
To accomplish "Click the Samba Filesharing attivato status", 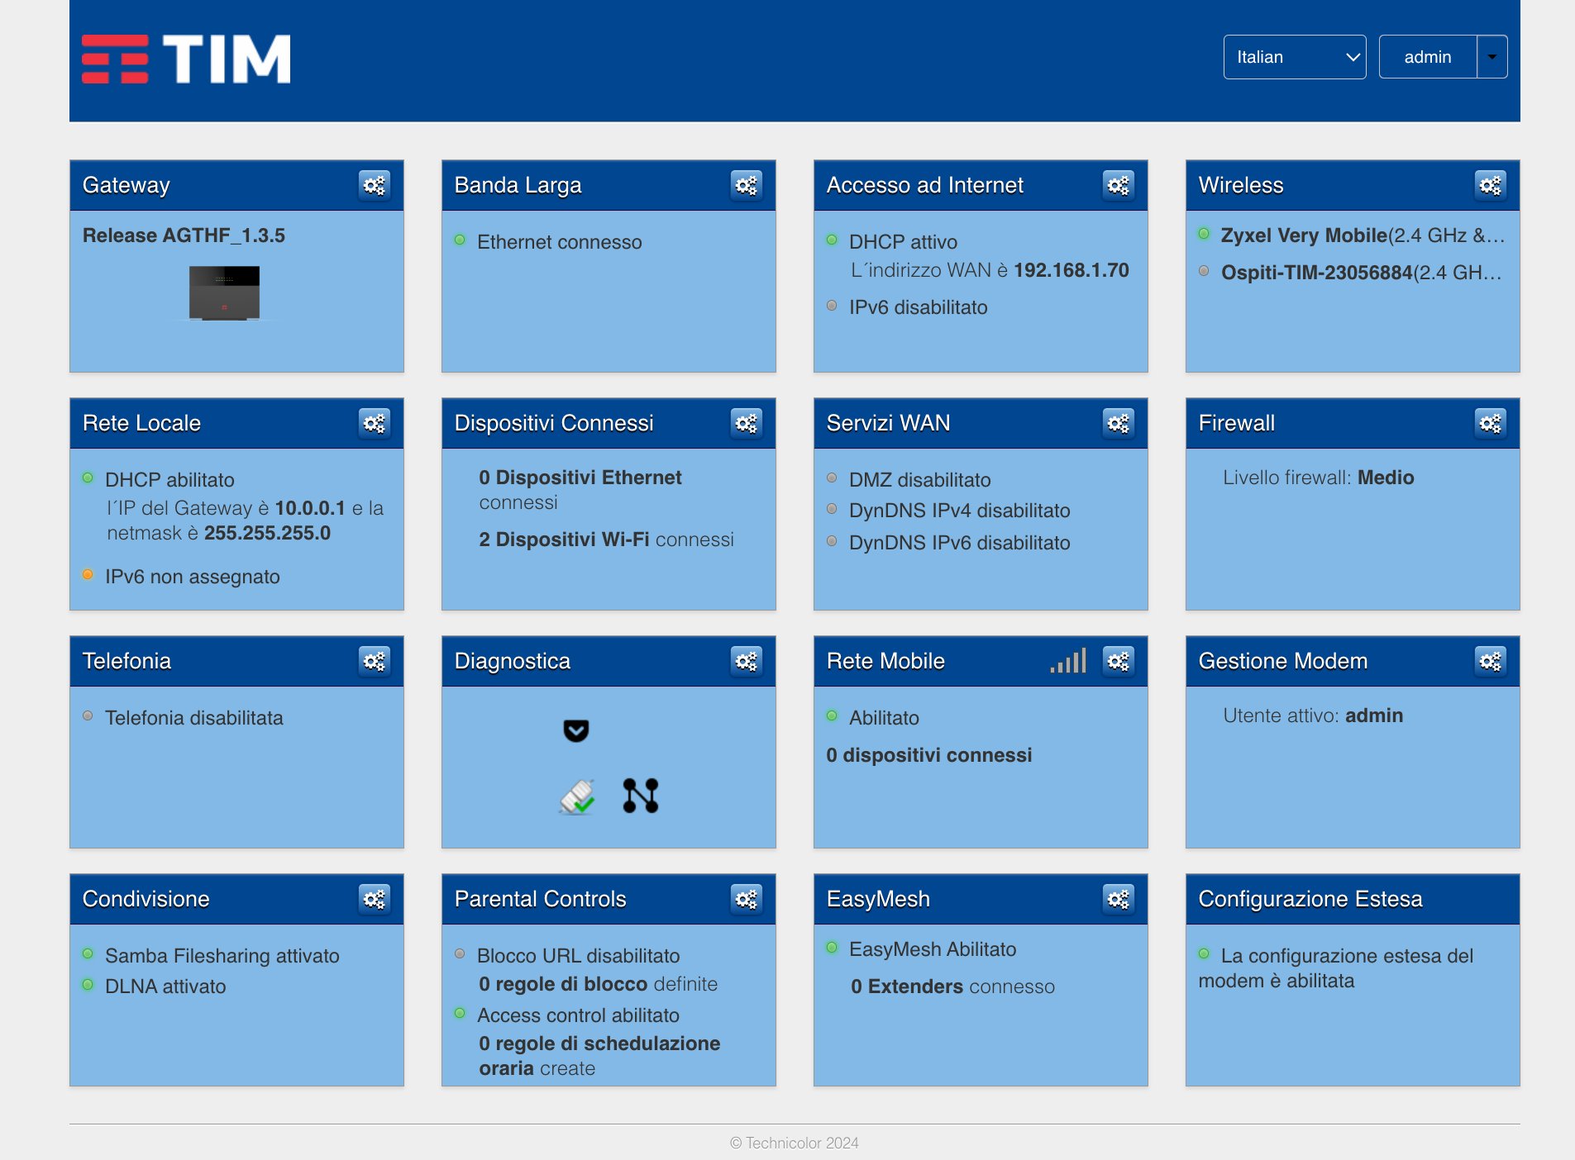I will pos(222,956).
